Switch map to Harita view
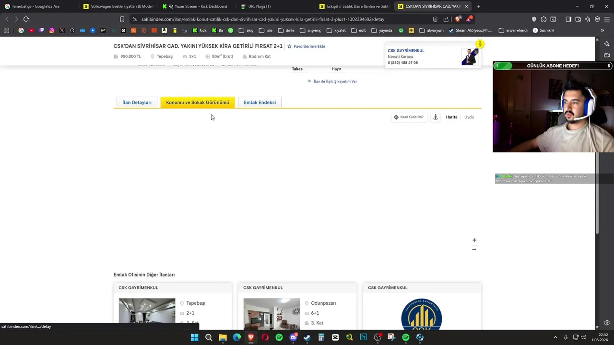Viewport: 614px width, 345px height. [451, 117]
